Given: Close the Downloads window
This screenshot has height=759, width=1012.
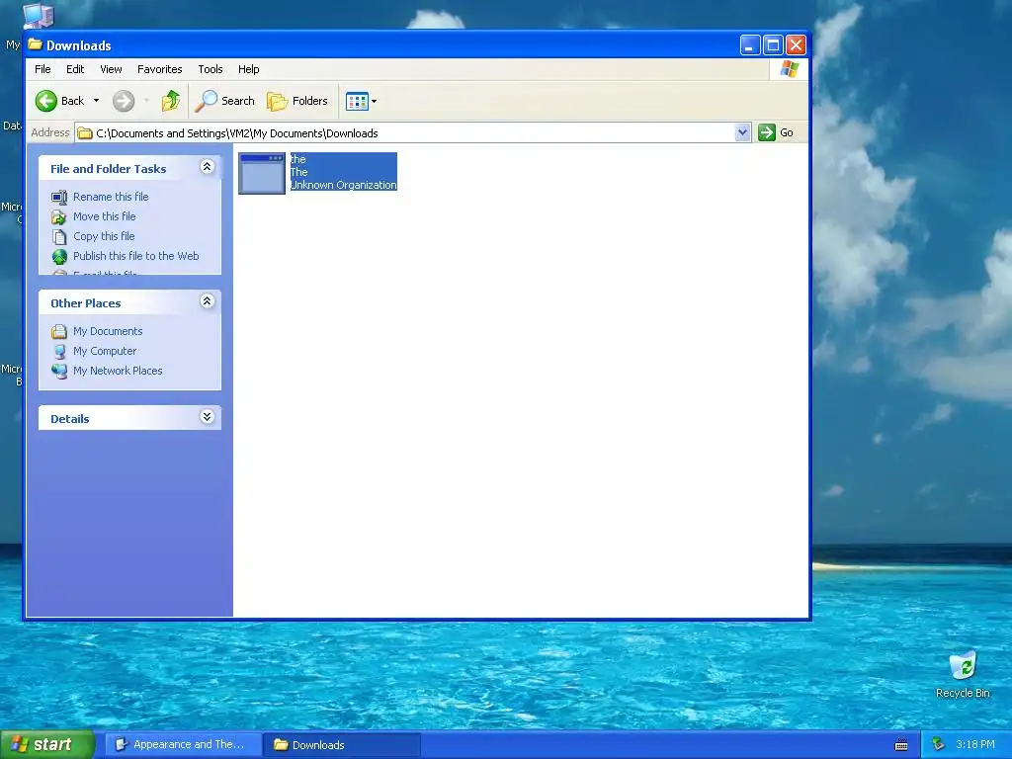Looking at the screenshot, I should coord(796,45).
